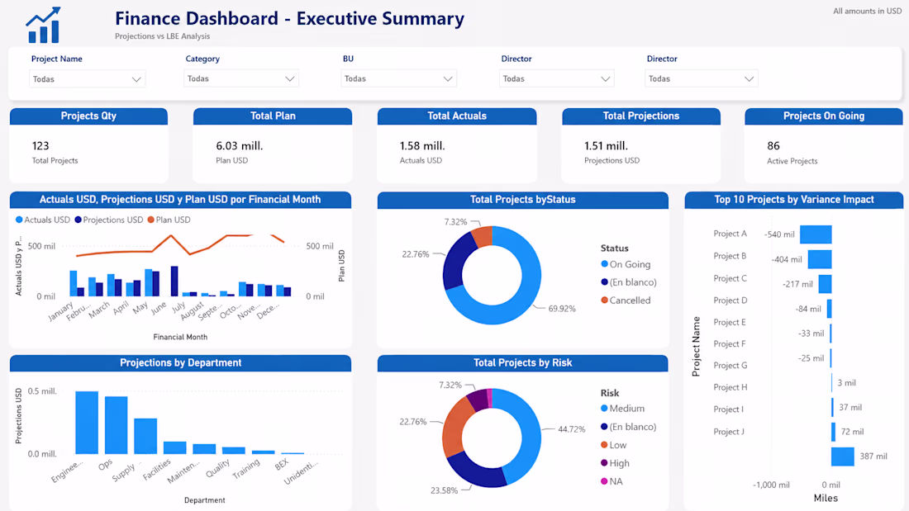Select the Total Actuals value 1.58 mill.
The width and height of the screenshot is (909, 511).
422,145
